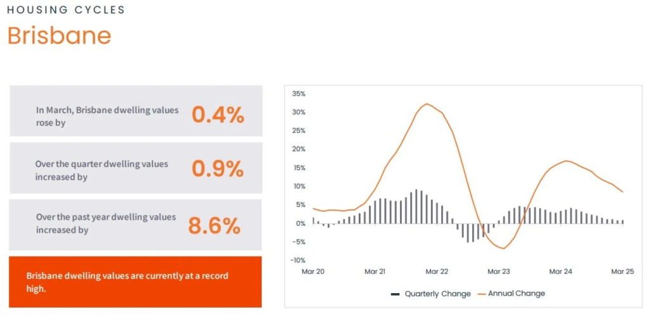650x321 pixels.
Task: Select the orange record high banner
Action: click(x=135, y=282)
